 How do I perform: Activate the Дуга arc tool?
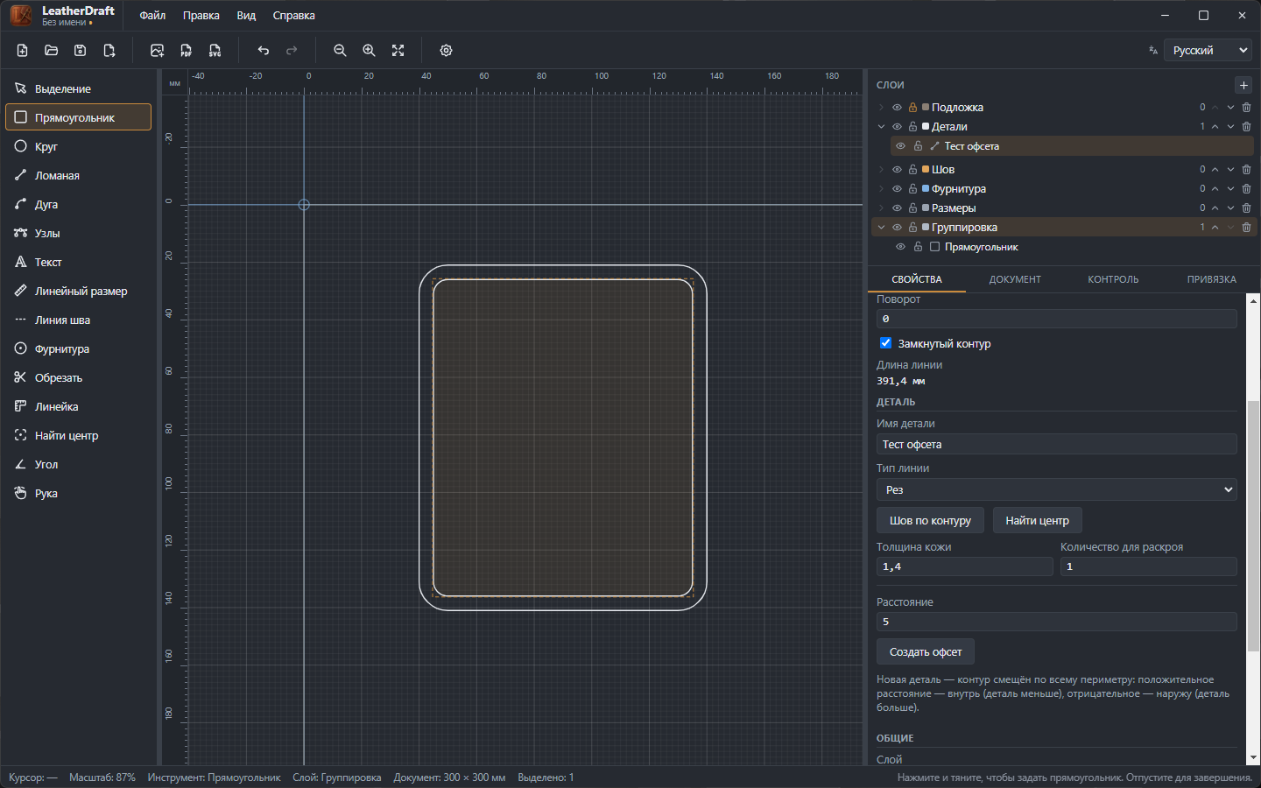(x=79, y=204)
